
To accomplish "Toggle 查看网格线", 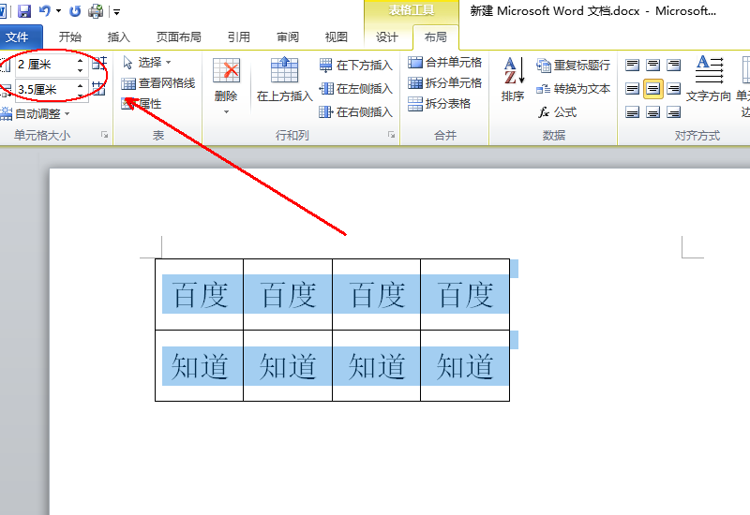I will click(x=158, y=83).
